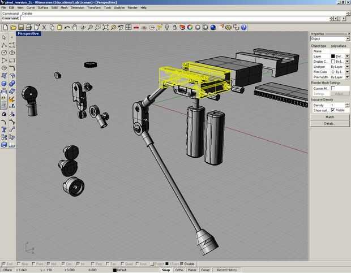Screen dimensions: 351x273
Task: Click in the Command input line
Action: click(x=174, y=18)
